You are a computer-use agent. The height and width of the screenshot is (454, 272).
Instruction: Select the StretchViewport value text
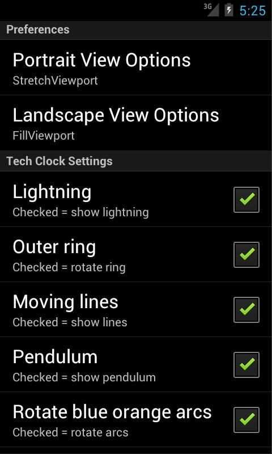pos(55,81)
